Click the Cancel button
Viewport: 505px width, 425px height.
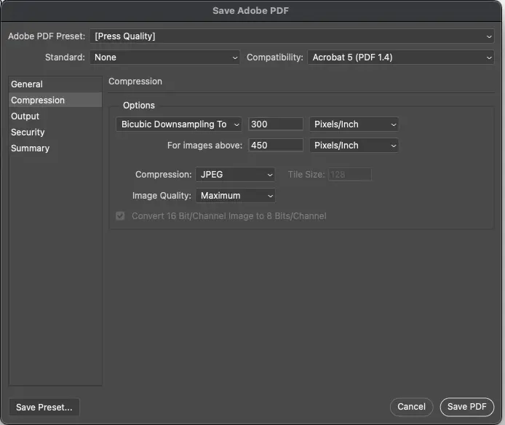(x=411, y=407)
